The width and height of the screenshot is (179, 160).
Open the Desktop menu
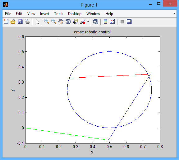click(75, 14)
